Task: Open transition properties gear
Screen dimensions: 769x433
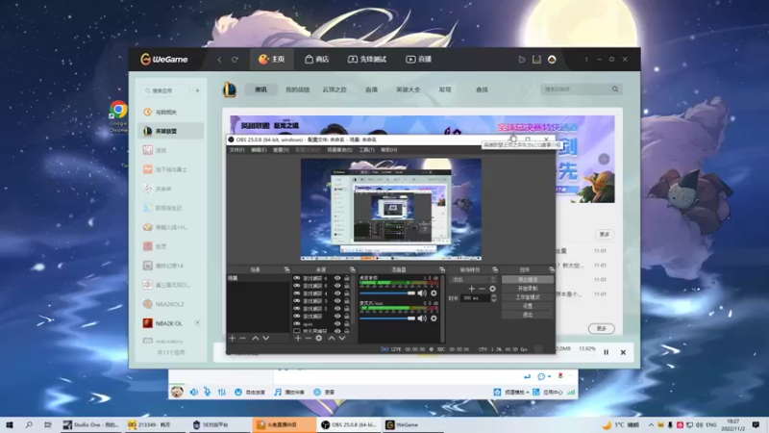Action: [x=492, y=289]
